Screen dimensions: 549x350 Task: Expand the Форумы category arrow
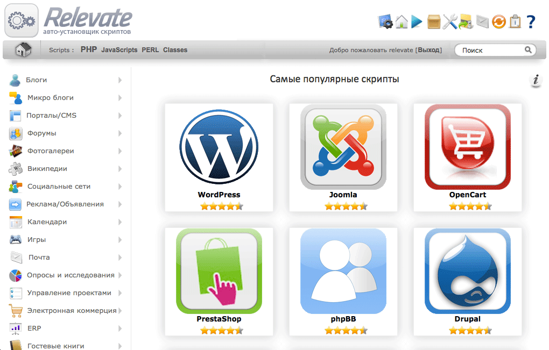(119, 133)
